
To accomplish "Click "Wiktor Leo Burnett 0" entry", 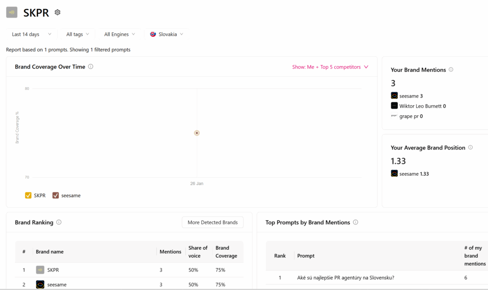I will click(422, 106).
